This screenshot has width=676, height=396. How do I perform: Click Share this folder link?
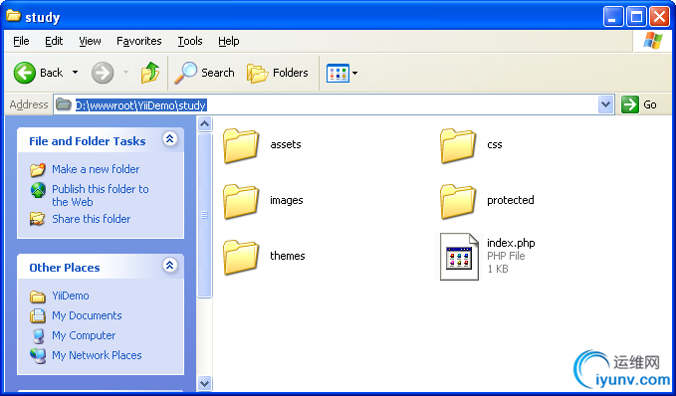91,219
